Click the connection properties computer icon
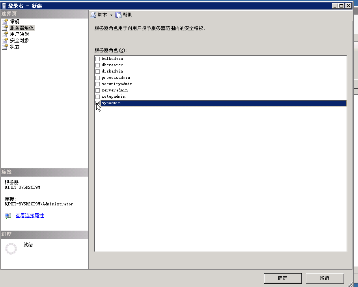Image resolution: width=358 pixels, height=287 pixels. coord(8,216)
